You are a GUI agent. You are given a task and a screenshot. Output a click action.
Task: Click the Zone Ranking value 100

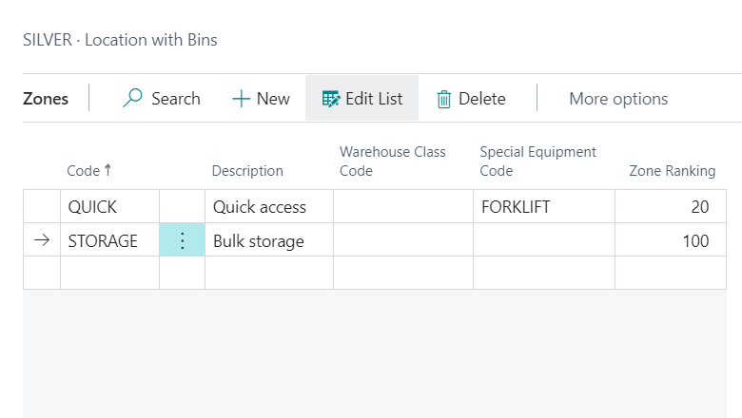[x=695, y=241]
